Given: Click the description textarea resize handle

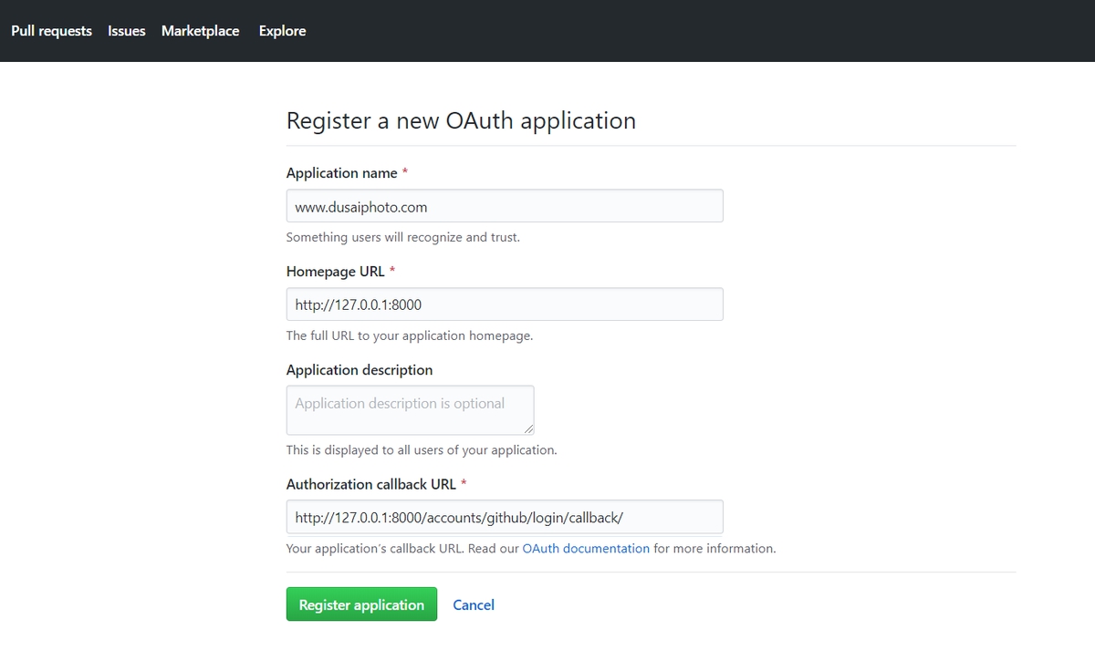Looking at the screenshot, I should pos(528,428).
